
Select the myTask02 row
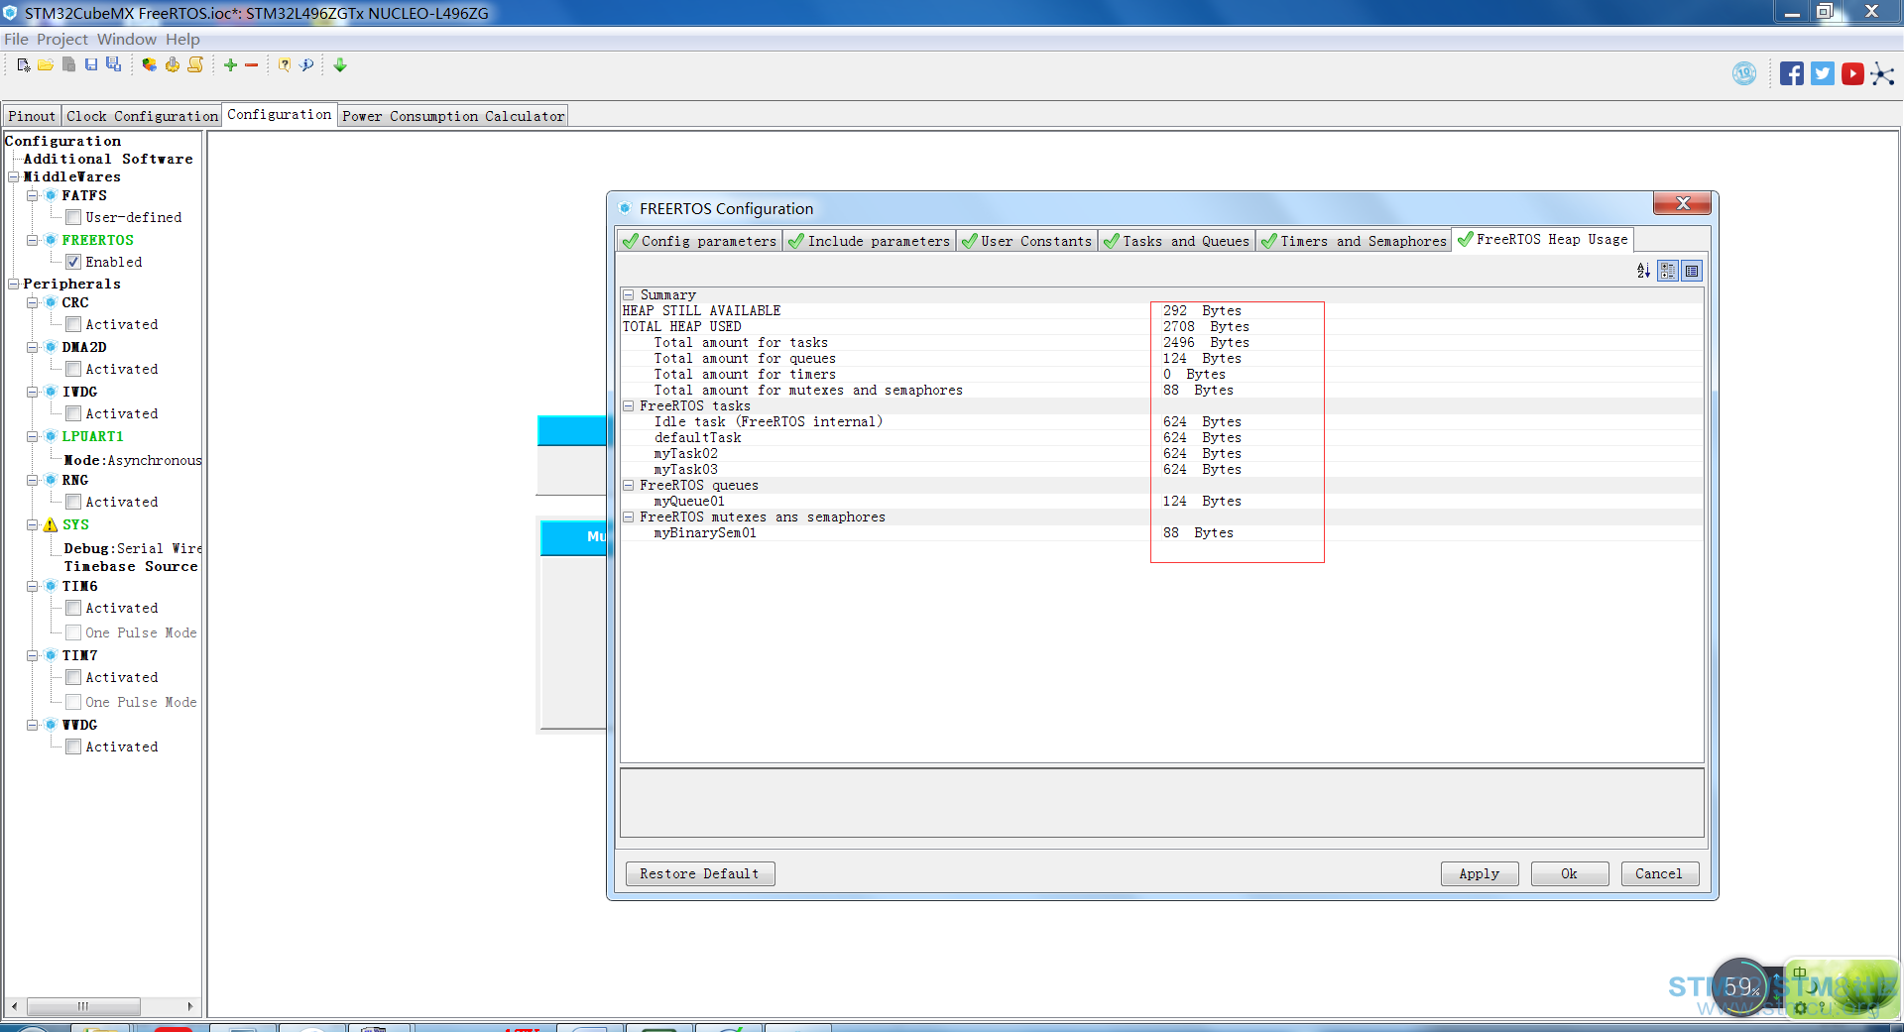point(685,454)
